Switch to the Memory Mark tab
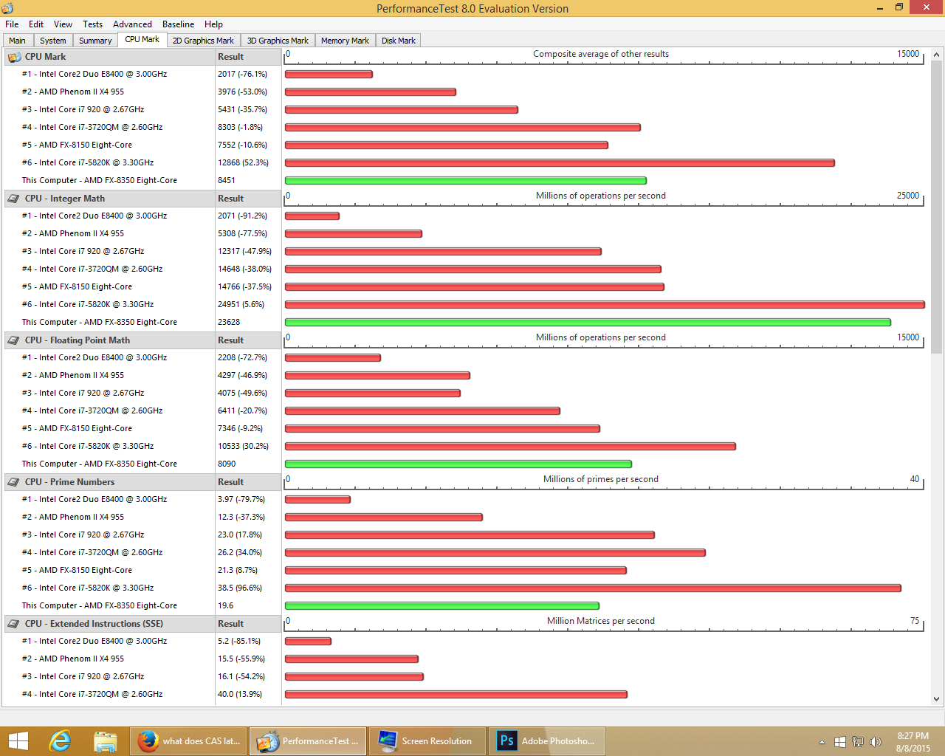The width and height of the screenshot is (945, 756). [x=345, y=41]
